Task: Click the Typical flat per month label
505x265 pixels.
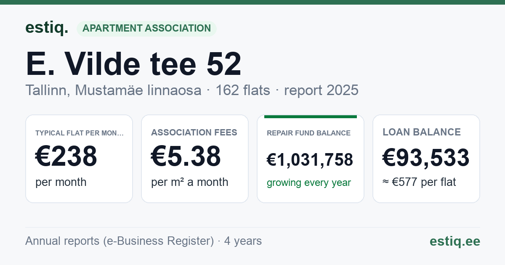Action: pyautogui.click(x=80, y=133)
